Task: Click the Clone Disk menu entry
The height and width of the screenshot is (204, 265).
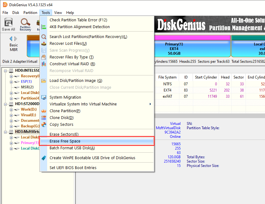Action: (61, 118)
